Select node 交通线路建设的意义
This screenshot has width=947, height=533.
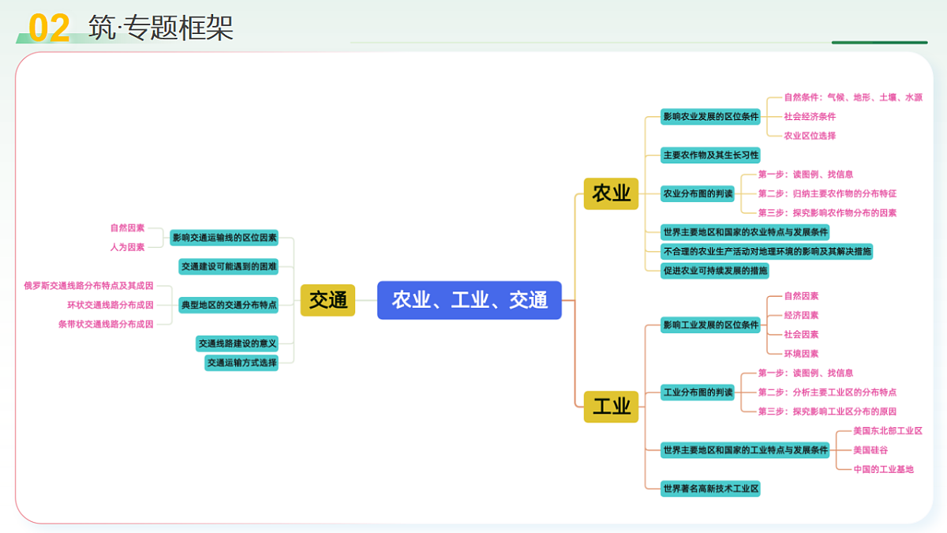point(237,343)
